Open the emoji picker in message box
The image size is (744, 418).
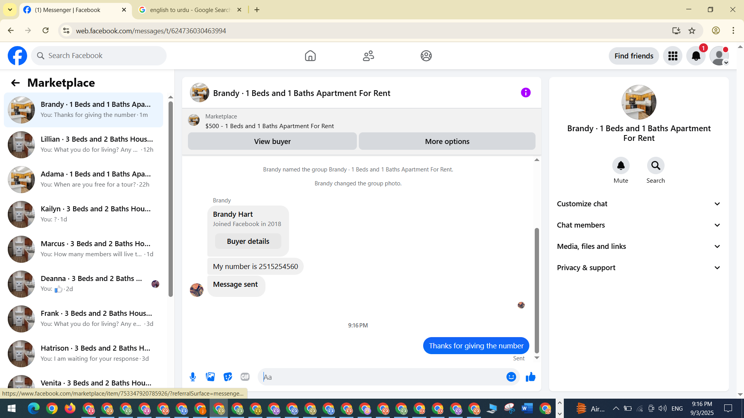[511, 377]
